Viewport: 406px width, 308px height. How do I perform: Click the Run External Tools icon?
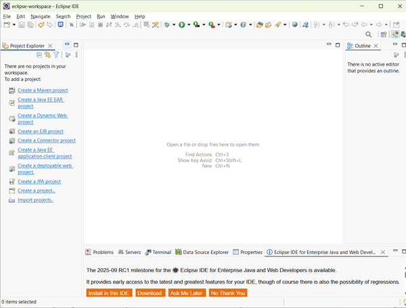pyautogui.click(x=212, y=25)
